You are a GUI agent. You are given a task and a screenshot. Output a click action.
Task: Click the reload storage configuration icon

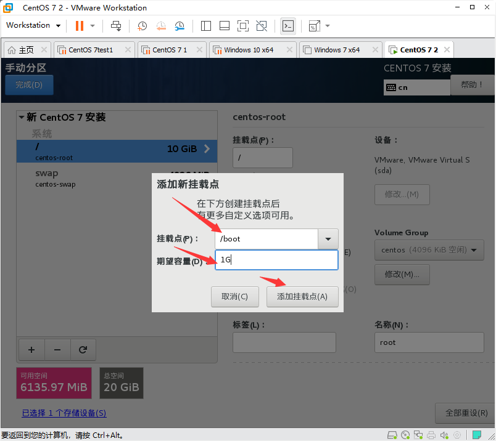tap(83, 350)
